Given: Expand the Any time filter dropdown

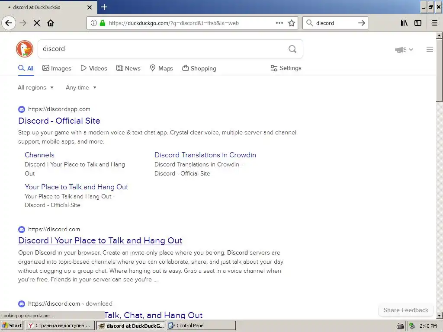Looking at the screenshot, I should (x=81, y=87).
